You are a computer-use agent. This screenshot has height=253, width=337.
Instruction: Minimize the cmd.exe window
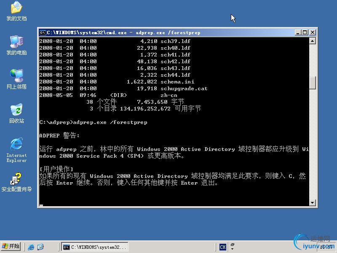tap(298, 32)
